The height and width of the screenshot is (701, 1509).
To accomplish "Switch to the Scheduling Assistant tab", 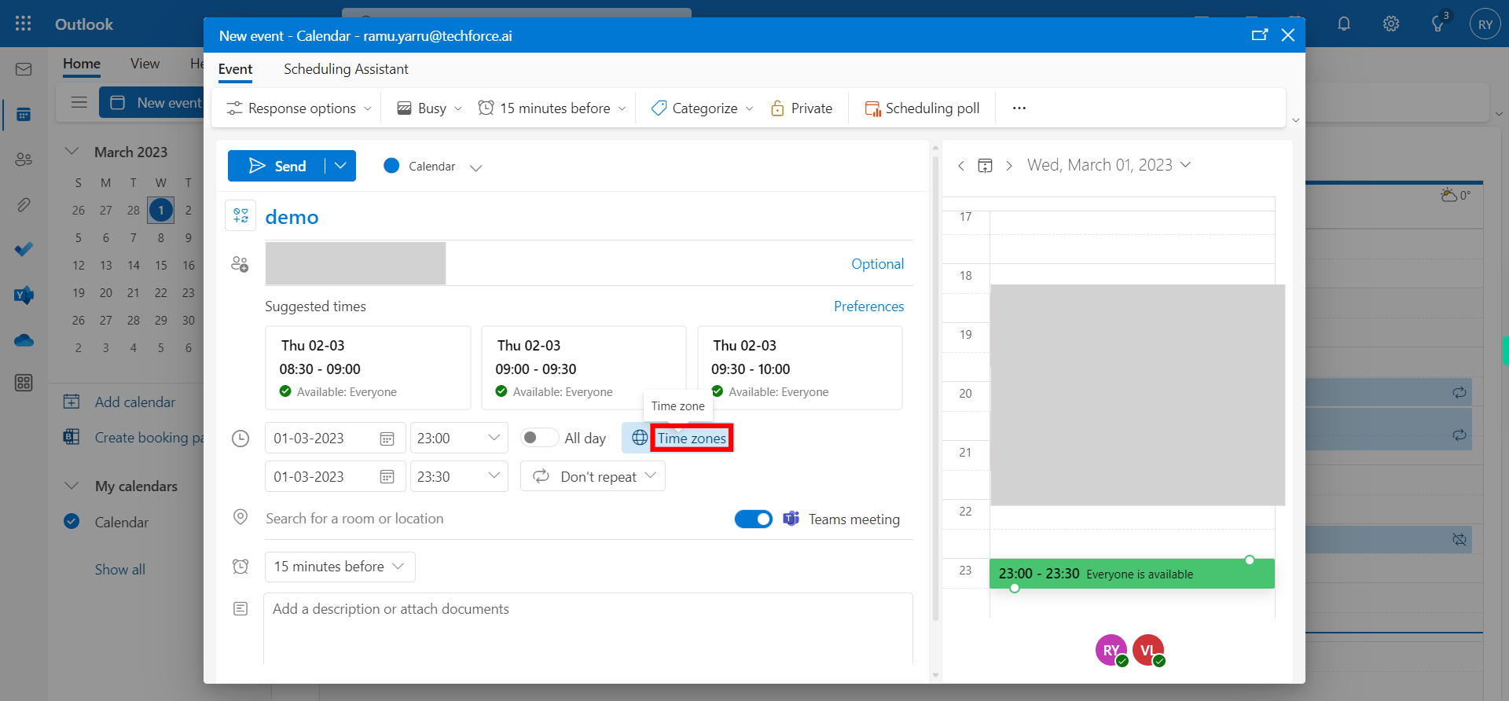I will coord(346,69).
